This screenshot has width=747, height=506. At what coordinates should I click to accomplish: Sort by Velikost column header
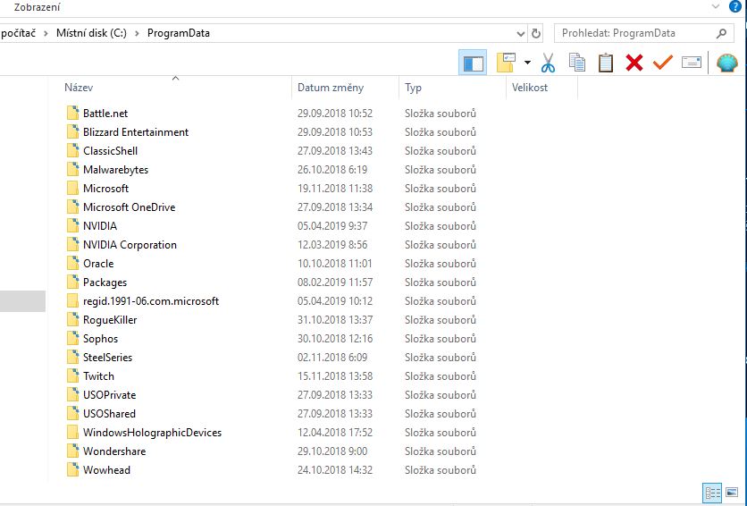coord(530,88)
